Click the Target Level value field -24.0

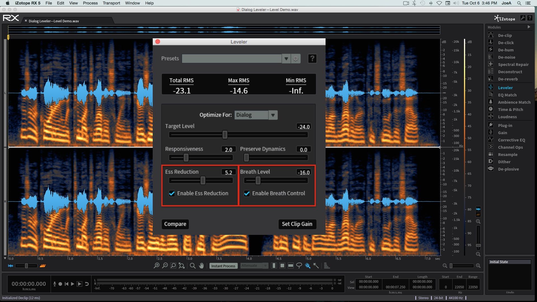[304, 127]
